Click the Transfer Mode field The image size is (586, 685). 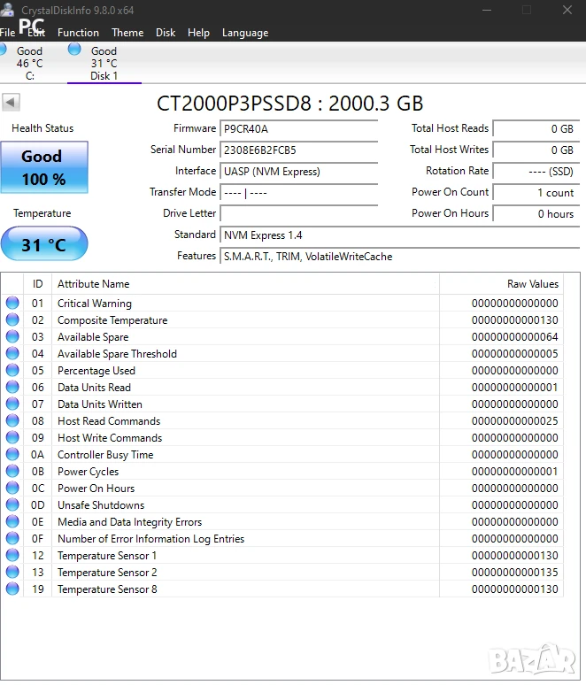click(x=299, y=193)
